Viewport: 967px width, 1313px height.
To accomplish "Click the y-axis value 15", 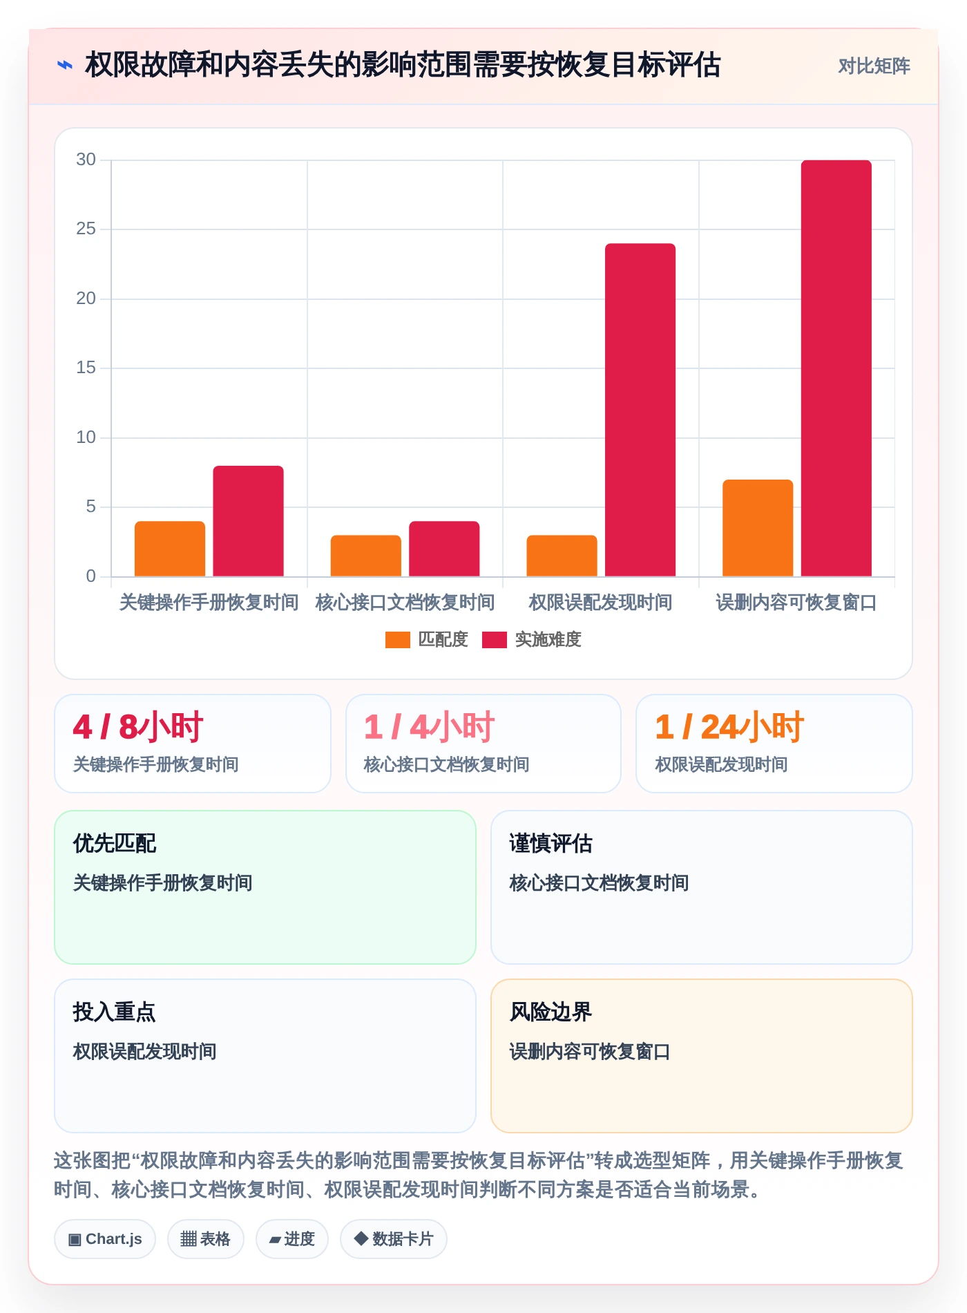I will [86, 368].
